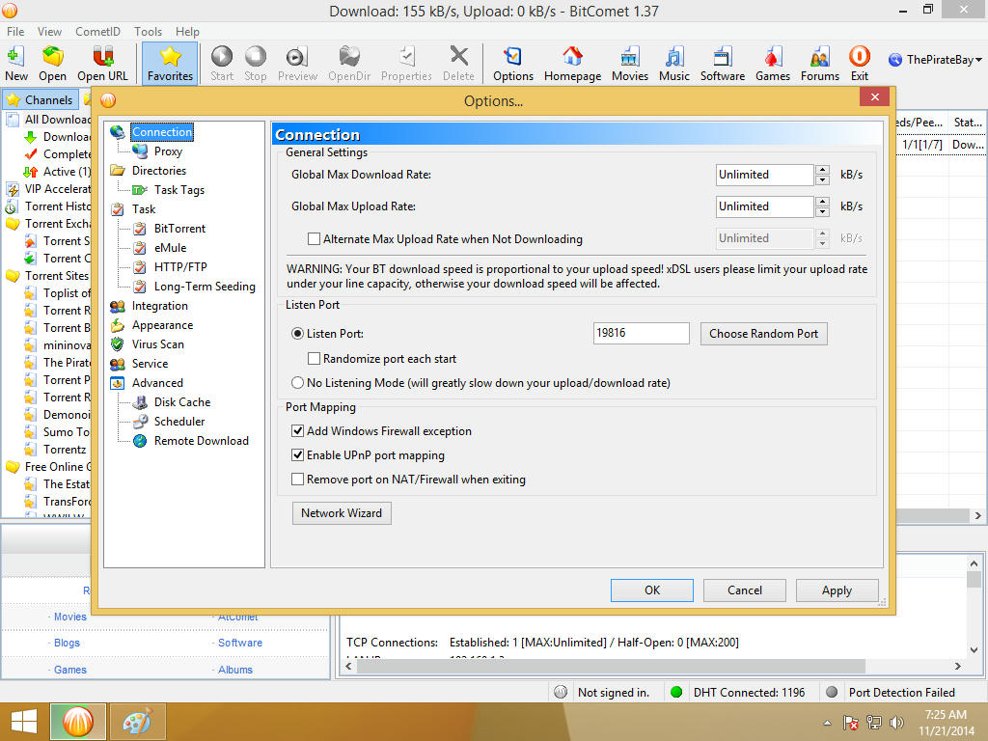This screenshot has height=741, width=988.
Task: Click Apply in Options dialog
Action: click(x=837, y=590)
